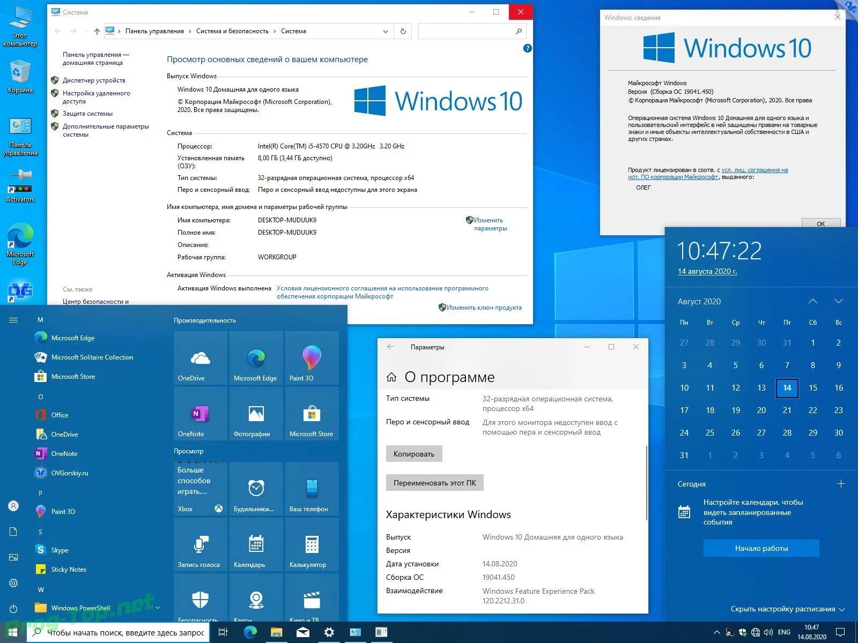Click 'Изменить параметры' link for computer name
The image size is (858, 643).
click(490, 224)
